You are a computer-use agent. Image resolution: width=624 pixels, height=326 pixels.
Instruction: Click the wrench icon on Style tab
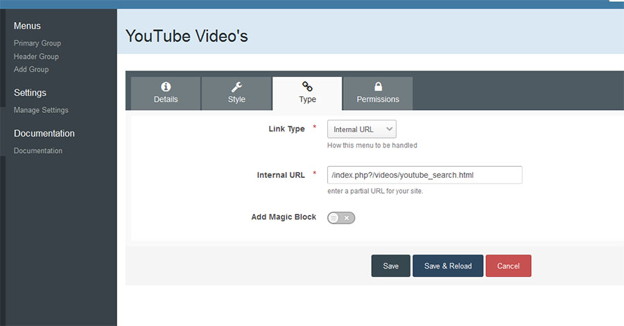[236, 87]
